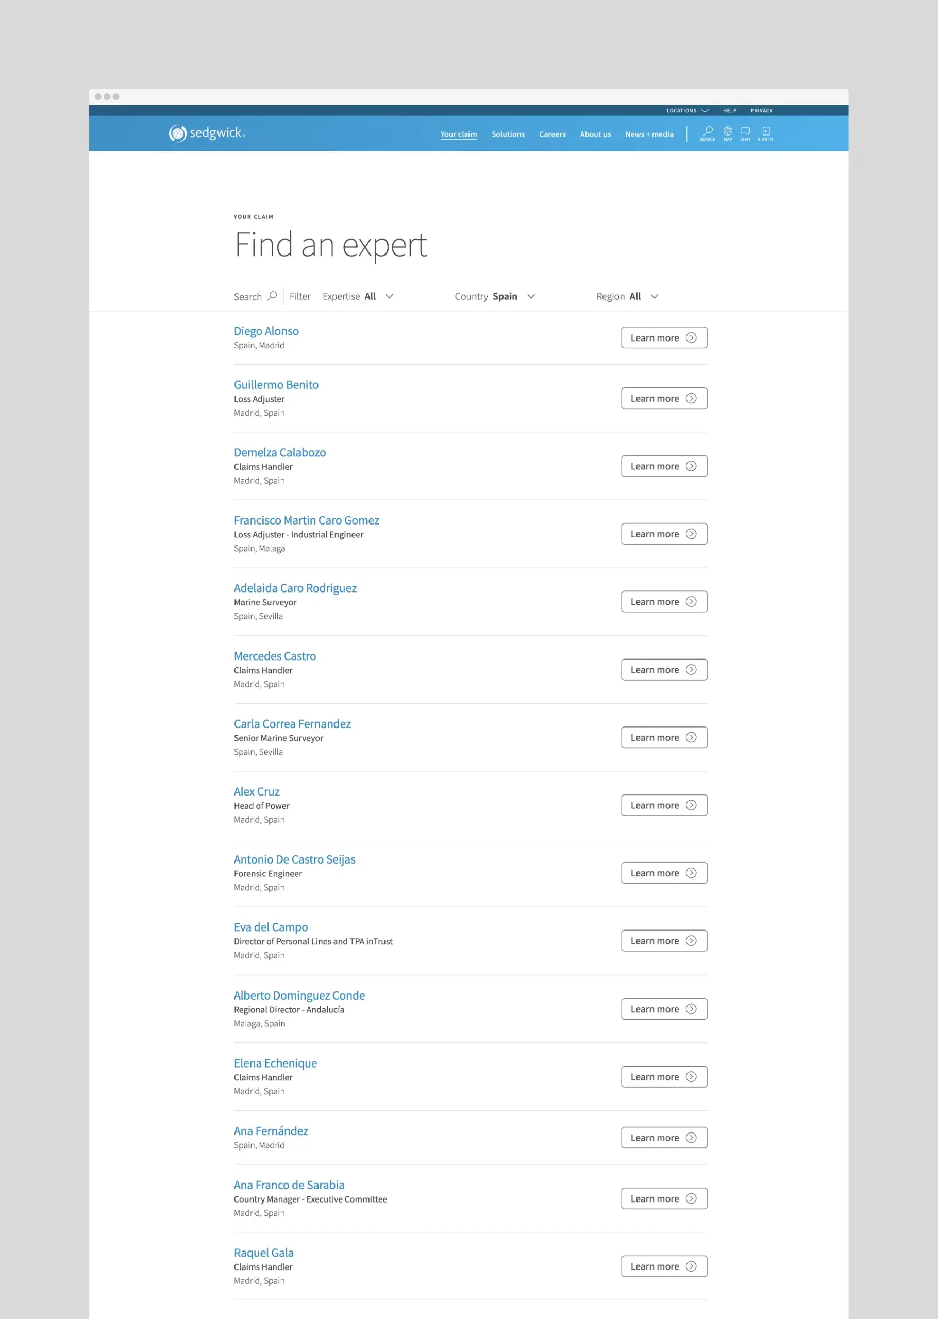
Task: Open Elena Echenique's profile
Action: pos(276,1063)
